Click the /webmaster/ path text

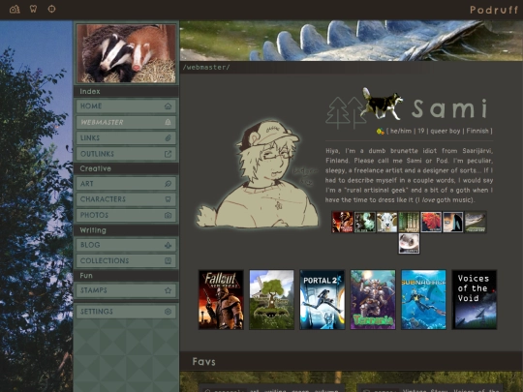click(x=206, y=68)
